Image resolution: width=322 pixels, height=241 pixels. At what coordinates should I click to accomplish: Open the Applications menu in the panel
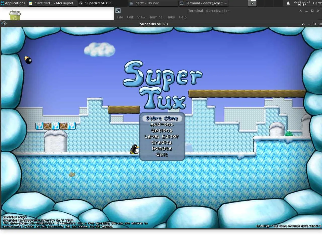click(13, 3)
